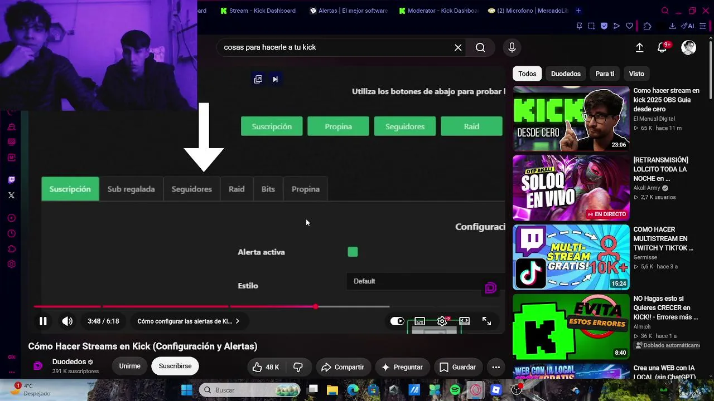Expand chapter 'Cómo configurar las alertas de Ki...'
Viewport: 714px width, 401px height.
tap(189, 321)
